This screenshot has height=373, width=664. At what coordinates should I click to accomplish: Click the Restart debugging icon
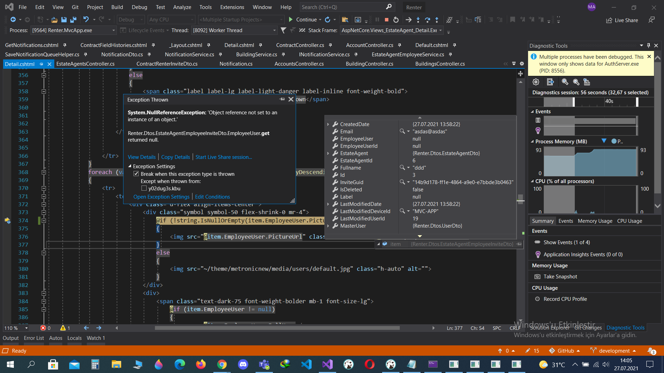[396, 20]
